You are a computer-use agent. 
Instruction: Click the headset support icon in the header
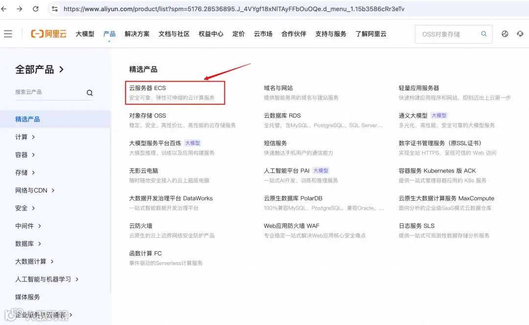[x=520, y=34]
